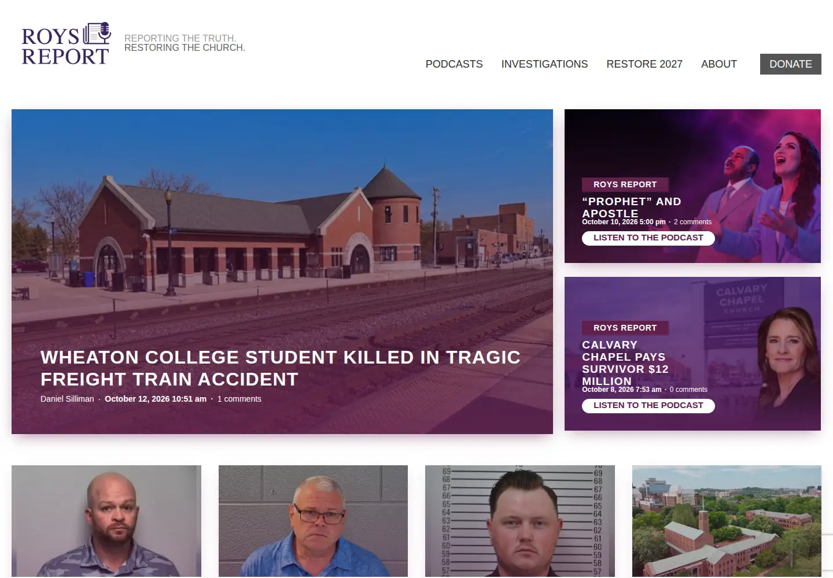The width and height of the screenshot is (833, 578).
Task: Open the mugshot with height chart thumbnail
Action: (520, 521)
